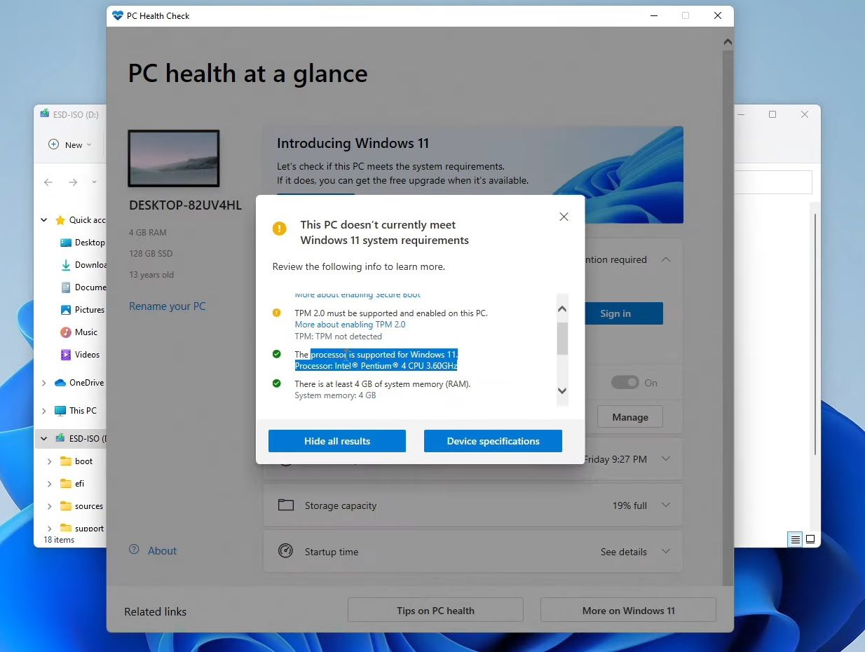Image resolution: width=865 pixels, height=652 pixels.
Task: Click the green checkmark next to processor result
Action: [x=276, y=354]
